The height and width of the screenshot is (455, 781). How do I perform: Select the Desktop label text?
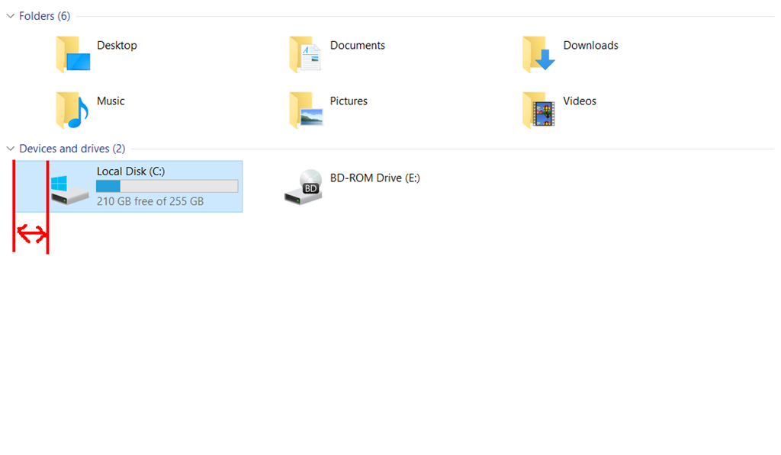pos(117,45)
